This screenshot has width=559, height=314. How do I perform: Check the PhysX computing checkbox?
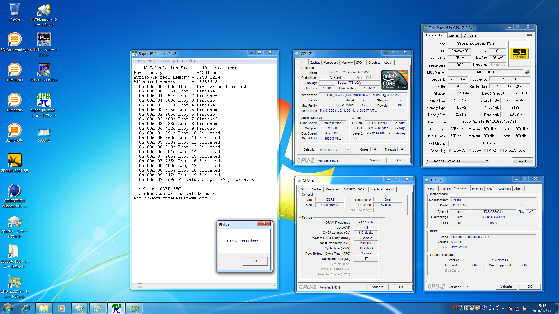point(486,151)
